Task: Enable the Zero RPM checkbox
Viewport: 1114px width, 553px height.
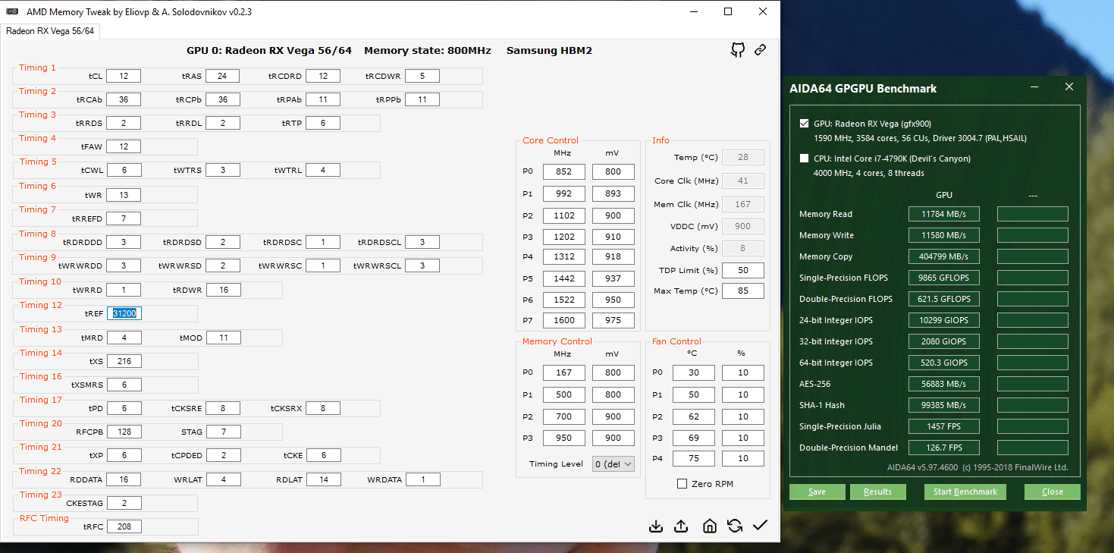Action: [682, 484]
